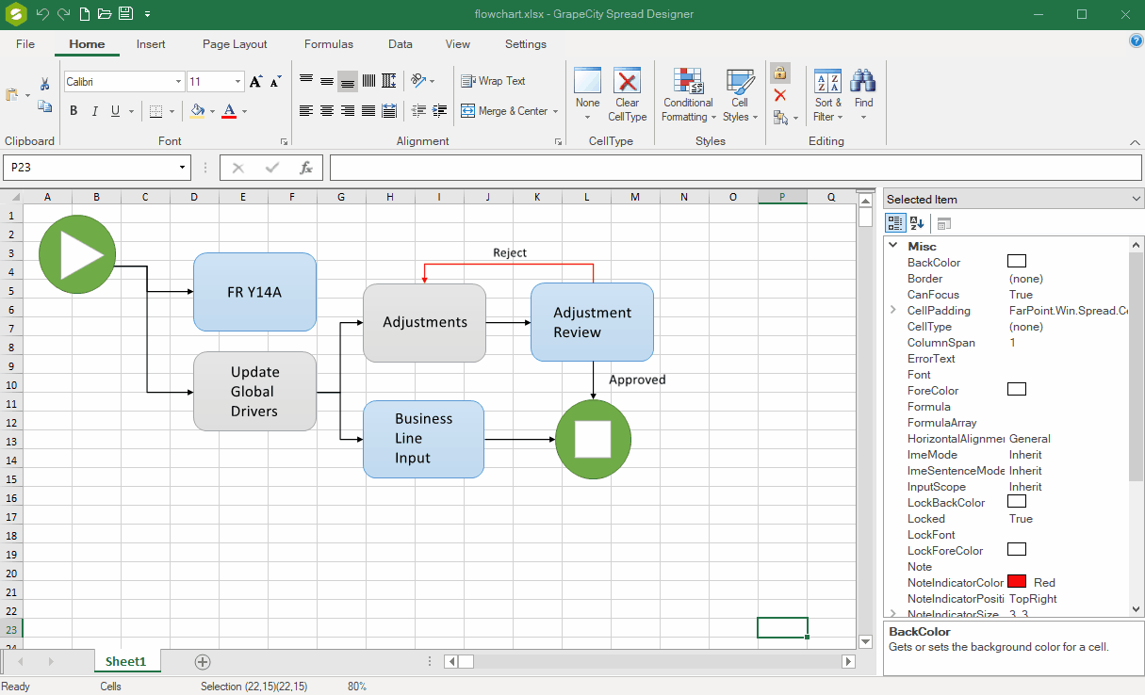Open Alignment dialog launcher
The image size is (1145, 695).
point(558,142)
